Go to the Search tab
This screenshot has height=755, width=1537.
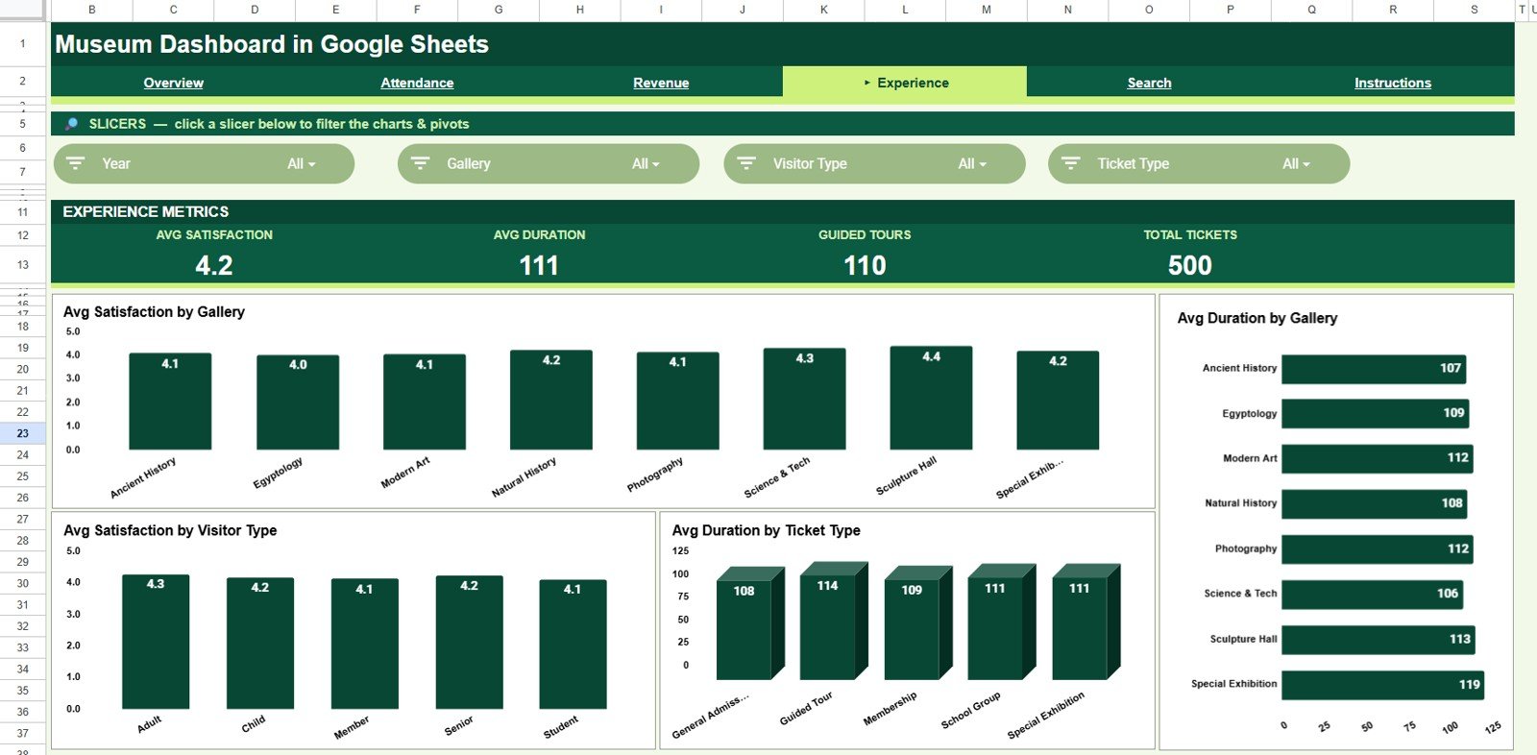1149,83
